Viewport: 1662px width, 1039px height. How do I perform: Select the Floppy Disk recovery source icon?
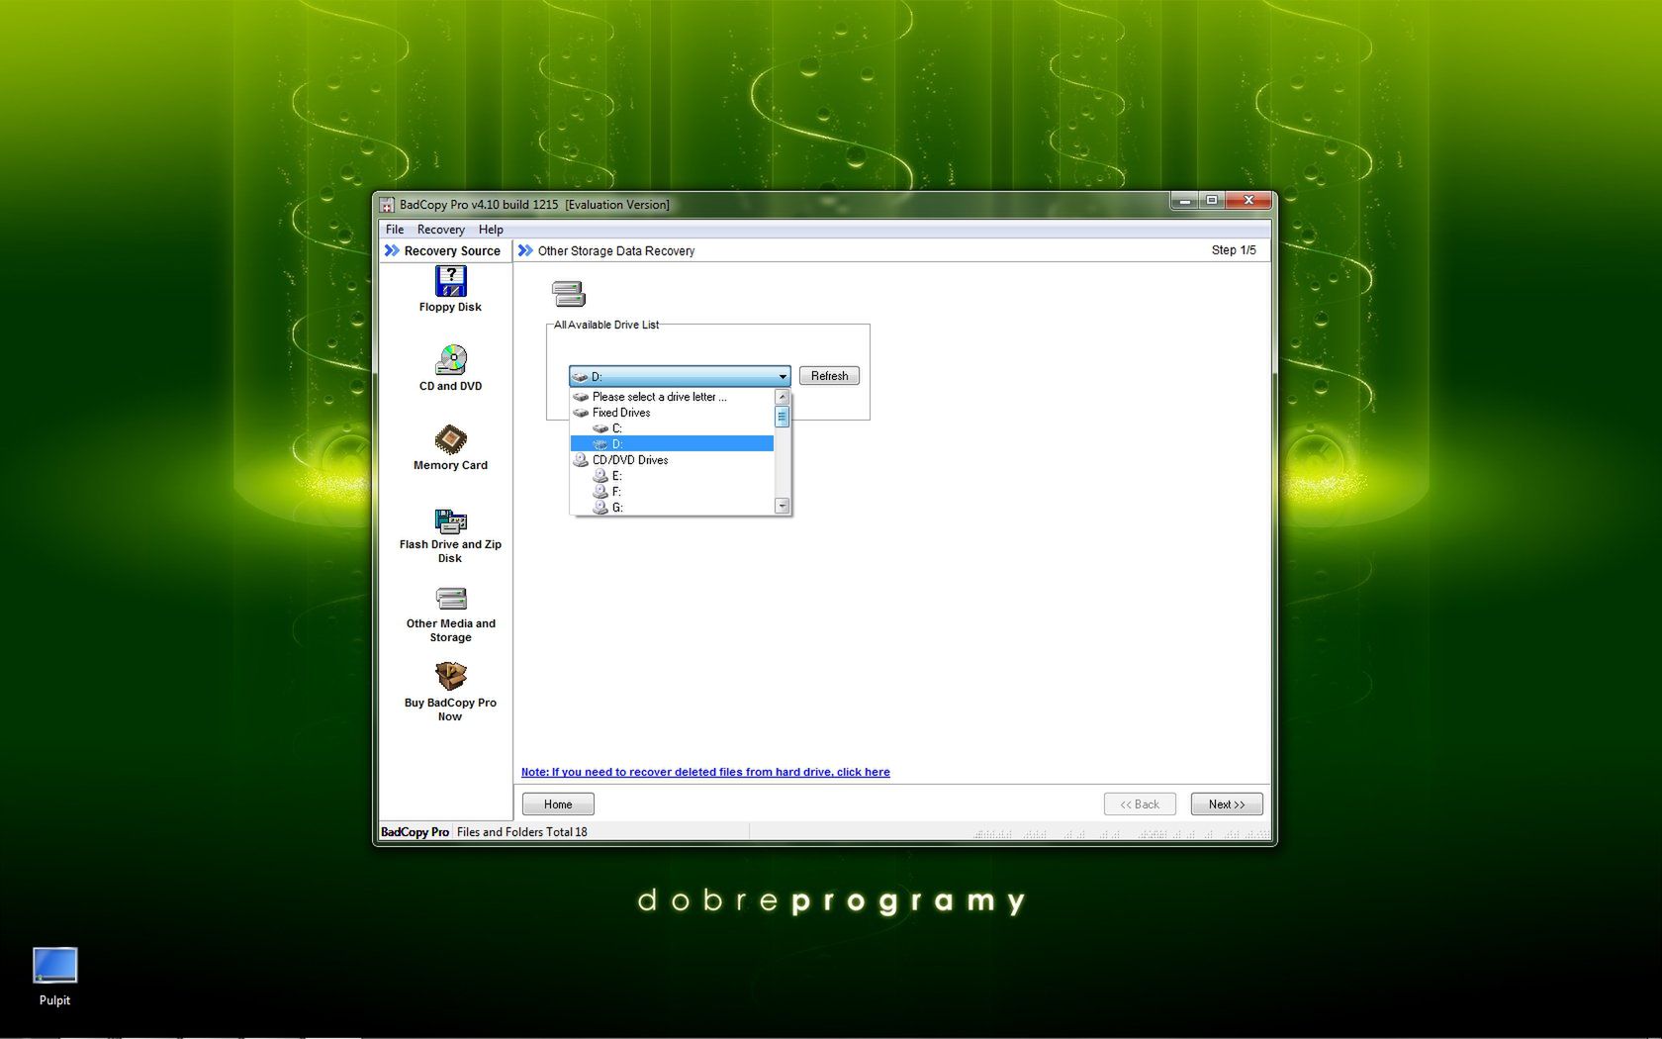450,282
